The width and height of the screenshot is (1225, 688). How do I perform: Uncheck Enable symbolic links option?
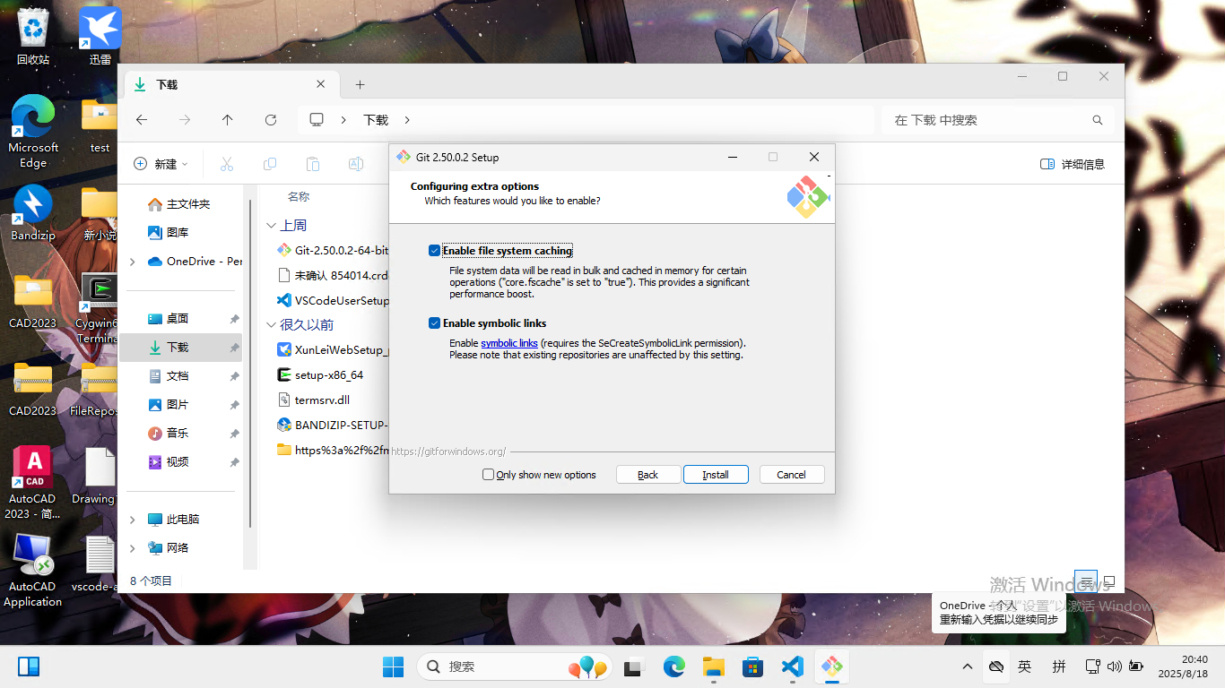[435, 323]
